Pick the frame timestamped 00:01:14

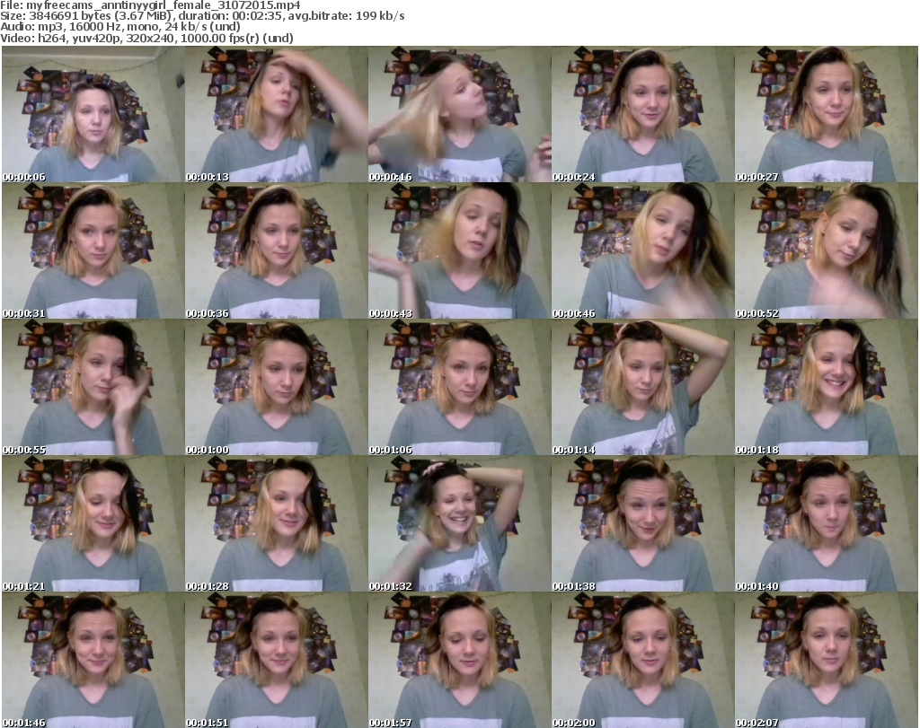pos(642,388)
